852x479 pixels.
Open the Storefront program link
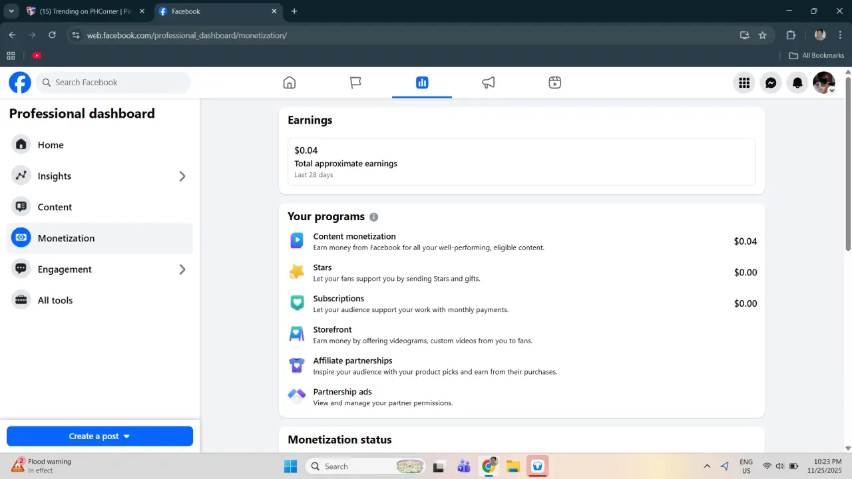[332, 330]
